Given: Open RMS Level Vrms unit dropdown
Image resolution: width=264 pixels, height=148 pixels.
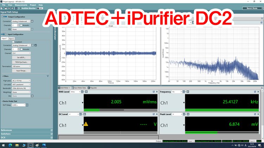Looking at the screenshot, I should point(75,92).
